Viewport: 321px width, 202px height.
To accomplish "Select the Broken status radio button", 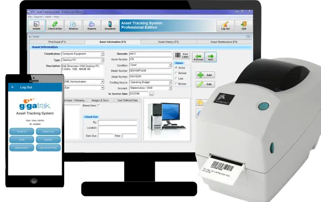I will pyautogui.click(x=176, y=84).
